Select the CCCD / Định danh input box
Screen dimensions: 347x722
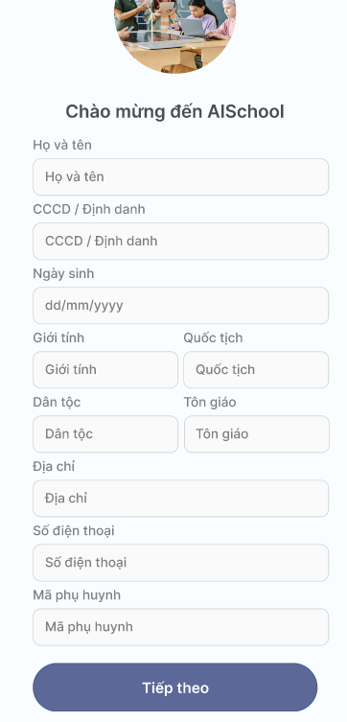[x=180, y=242]
